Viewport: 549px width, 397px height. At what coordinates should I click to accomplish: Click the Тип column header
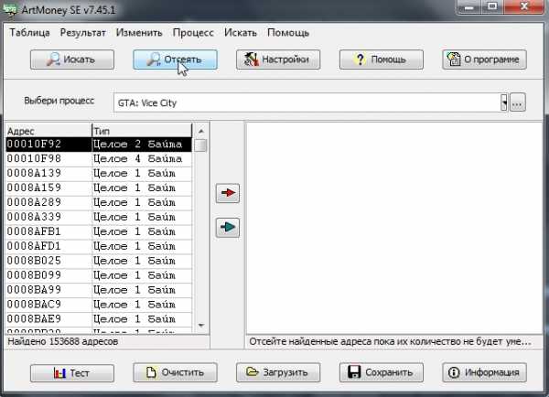coord(142,131)
